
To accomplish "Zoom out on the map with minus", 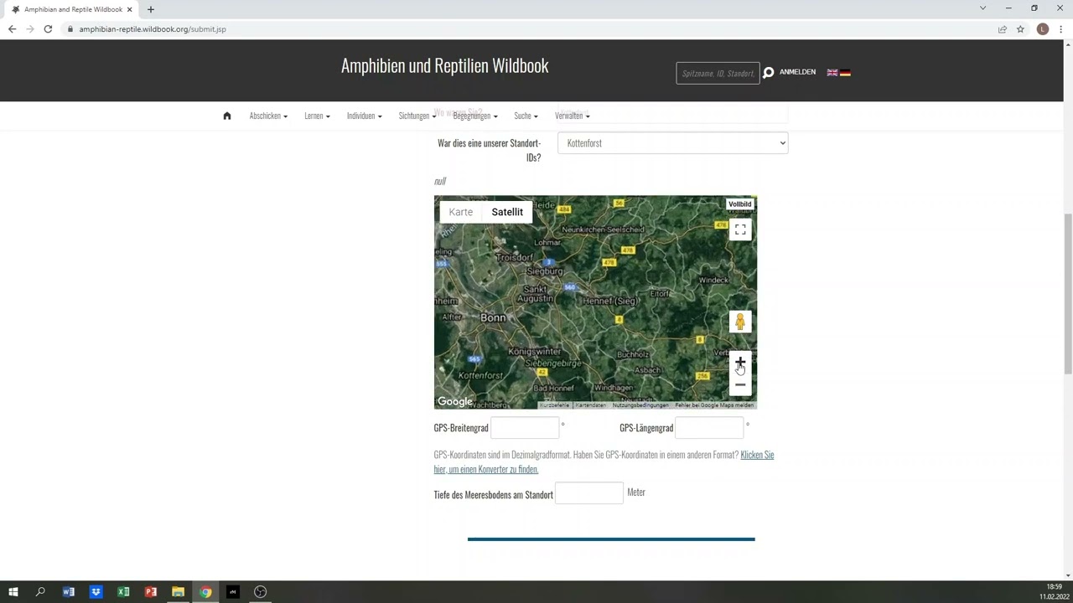I will 740,385.
